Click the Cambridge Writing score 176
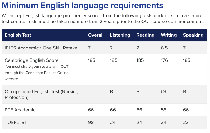Viewport: 210px width, 133px height. pyautogui.click(x=164, y=60)
